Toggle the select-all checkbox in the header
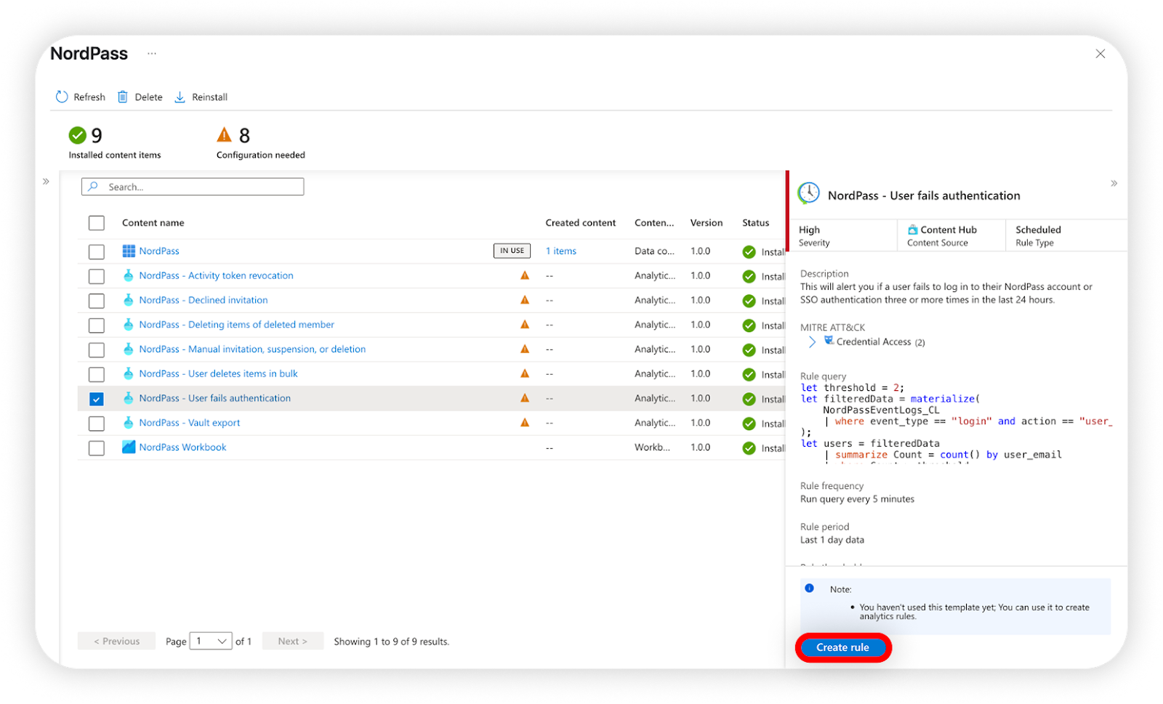1163x704 pixels. coord(97,223)
